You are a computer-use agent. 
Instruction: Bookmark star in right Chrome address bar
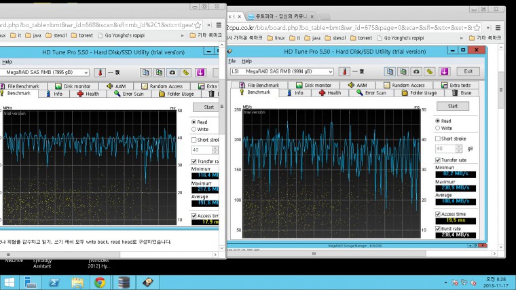click(477, 28)
